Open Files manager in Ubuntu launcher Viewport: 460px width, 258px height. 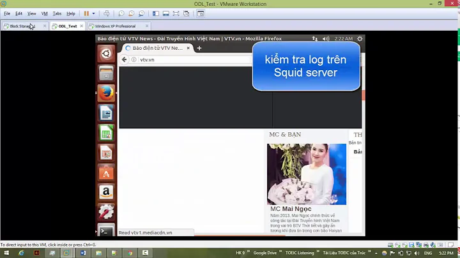106,73
